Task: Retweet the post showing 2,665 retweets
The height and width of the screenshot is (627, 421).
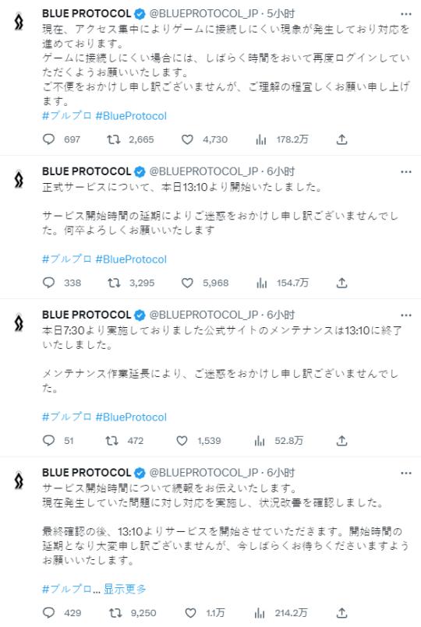Action: click(x=114, y=139)
